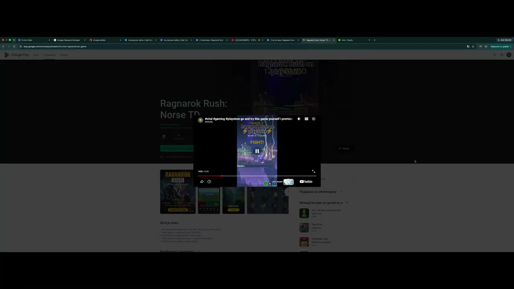
Task: Seek along the red video progress bar
Action: (257, 176)
